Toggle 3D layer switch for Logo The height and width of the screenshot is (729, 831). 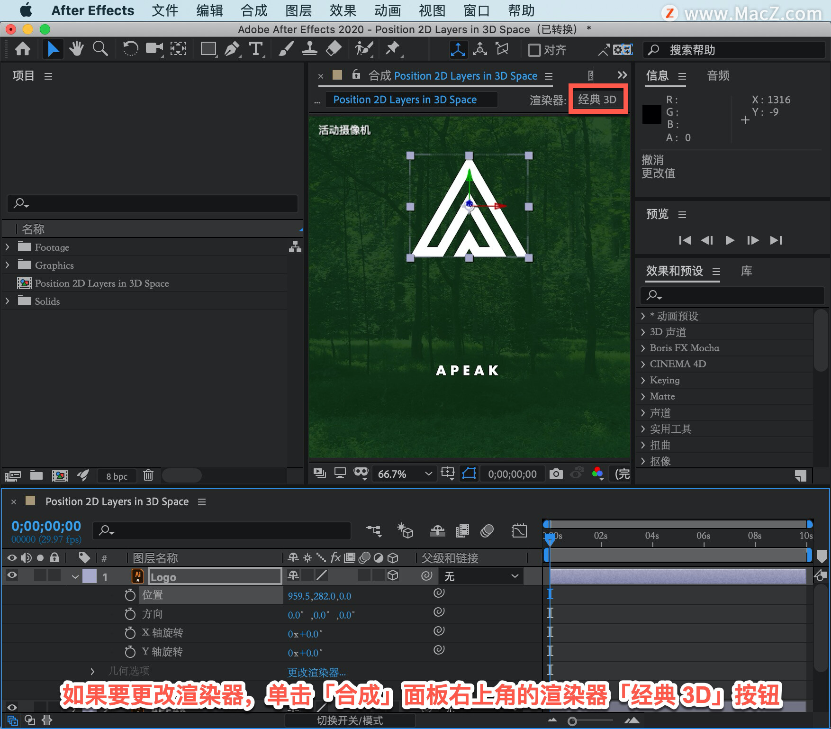(x=393, y=575)
